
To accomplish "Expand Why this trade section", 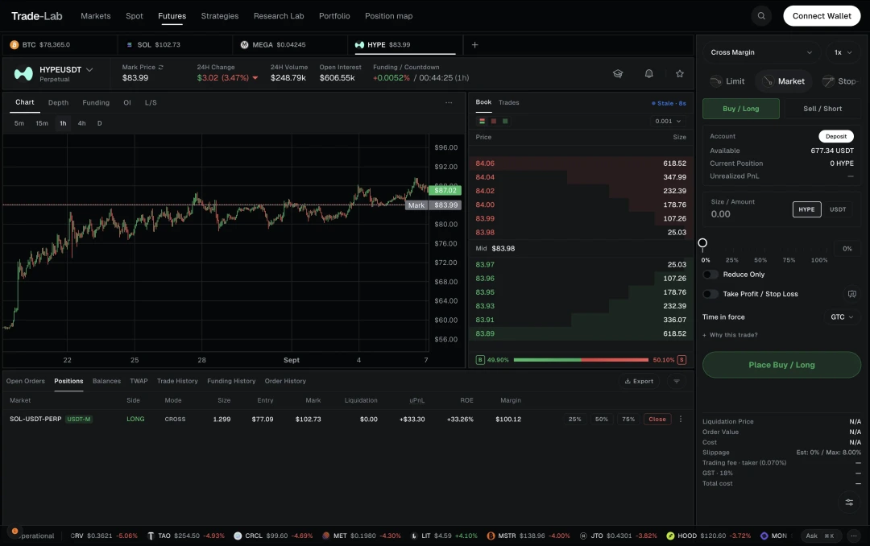I will [x=730, y=335].
